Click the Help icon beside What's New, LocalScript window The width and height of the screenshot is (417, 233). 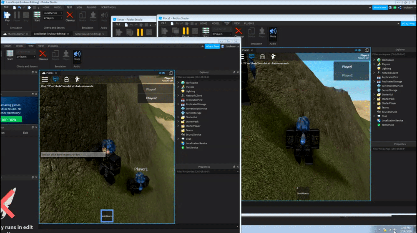(x=390, y=7)
